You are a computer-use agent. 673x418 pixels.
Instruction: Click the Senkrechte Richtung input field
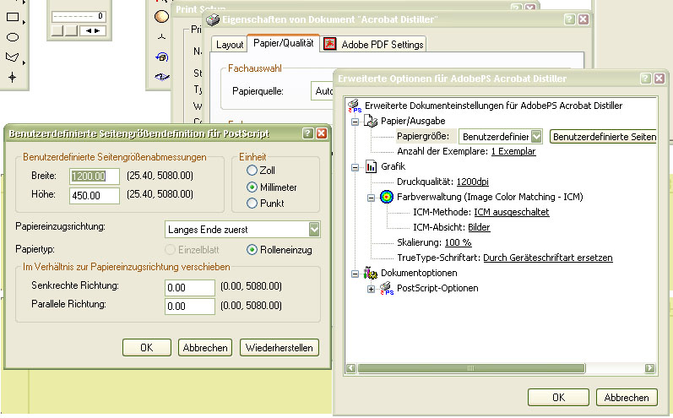click(190, 288)
